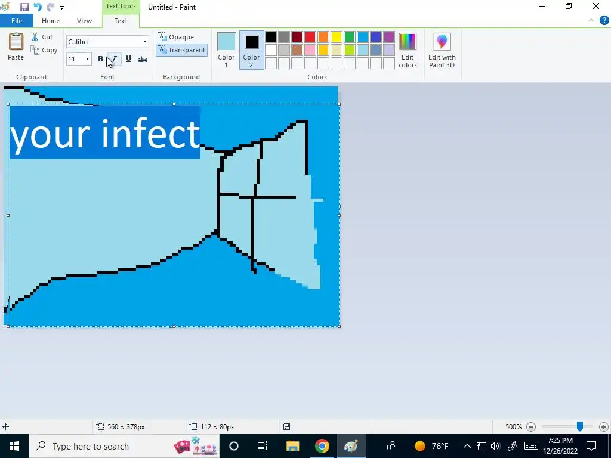611x458 pixels.
Task: Open Edit colors dialog
Action: 408,51
